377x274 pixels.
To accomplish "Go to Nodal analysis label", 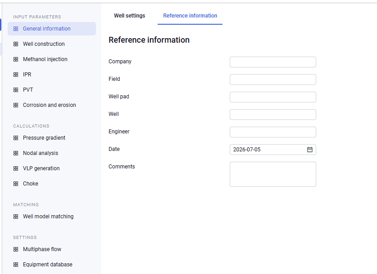I will [41, 153].
